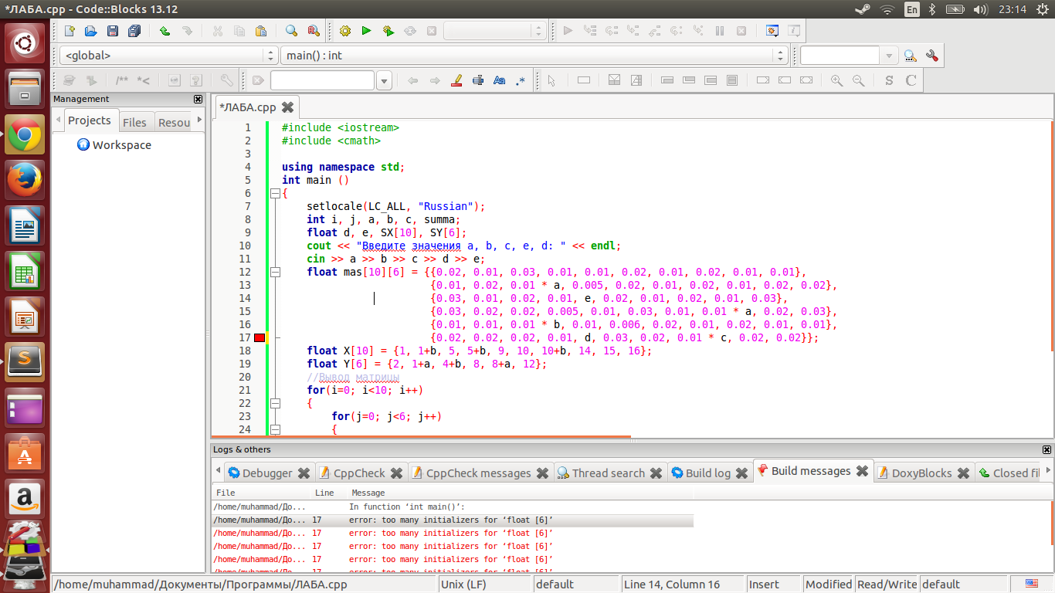Screen dimensions: 1055x593
Task: Click the New file icon
Action: [x=70, y=31]
